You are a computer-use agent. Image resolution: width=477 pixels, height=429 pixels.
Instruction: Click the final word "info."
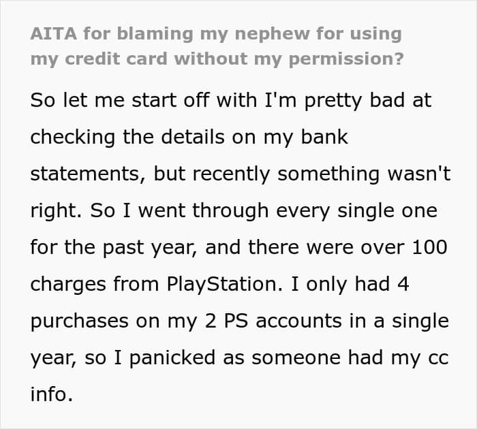(51, 395)
